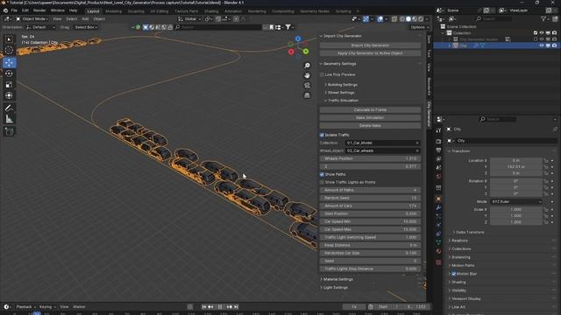Click the green Y axis gizmo ball
The width and height of the screenshot is (561, 315).
pos(306,52)
